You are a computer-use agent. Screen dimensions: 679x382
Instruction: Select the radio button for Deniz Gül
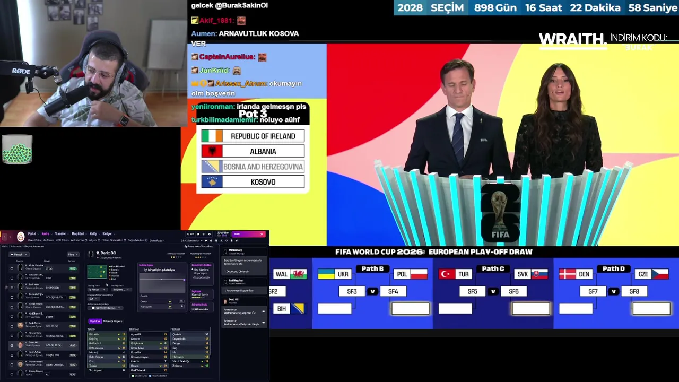tap(12, 345)
